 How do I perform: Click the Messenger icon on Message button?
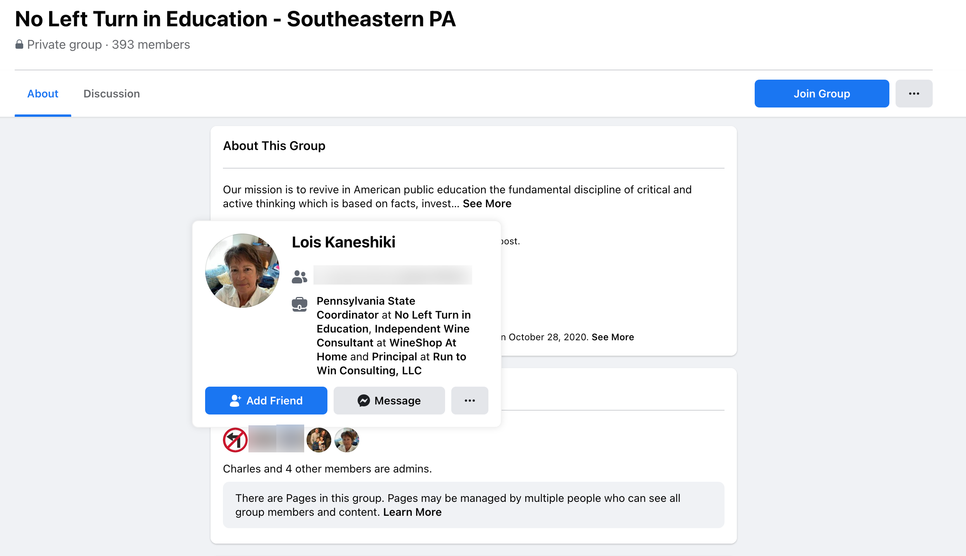[363, 401]
